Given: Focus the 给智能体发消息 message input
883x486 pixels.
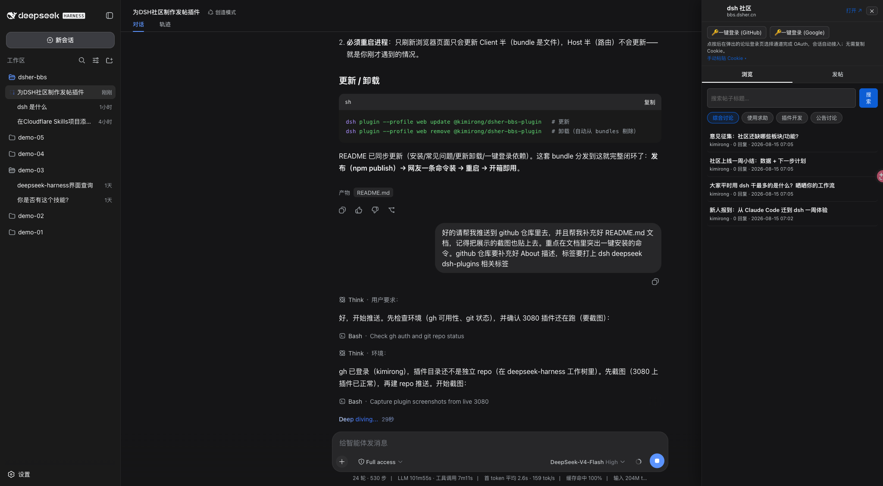Looking at the screenshot, I should (500, 443).
